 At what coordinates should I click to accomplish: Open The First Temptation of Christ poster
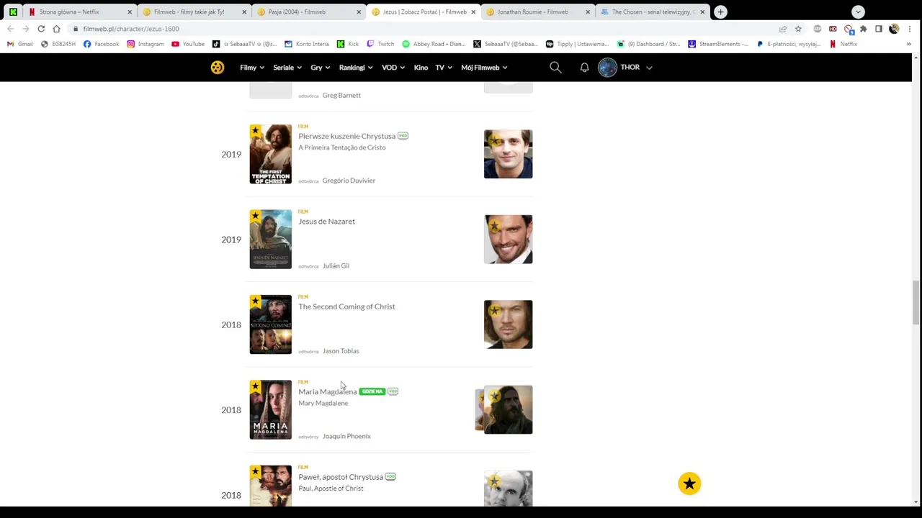point(271,154)
